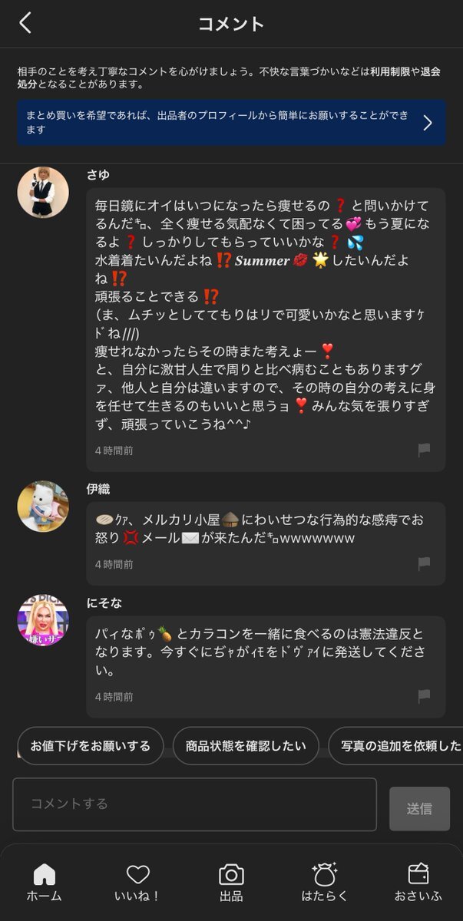The height and width of the screenshot is (921, 463).
Task: Focus the コメントする input field
Action: (194, 804)
